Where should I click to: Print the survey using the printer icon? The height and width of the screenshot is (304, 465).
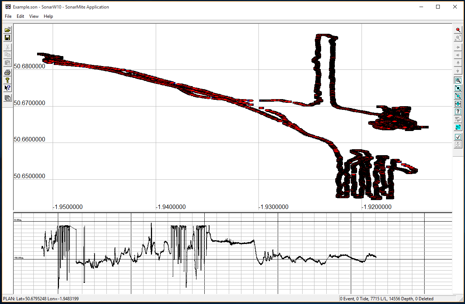tap(7, 72)
